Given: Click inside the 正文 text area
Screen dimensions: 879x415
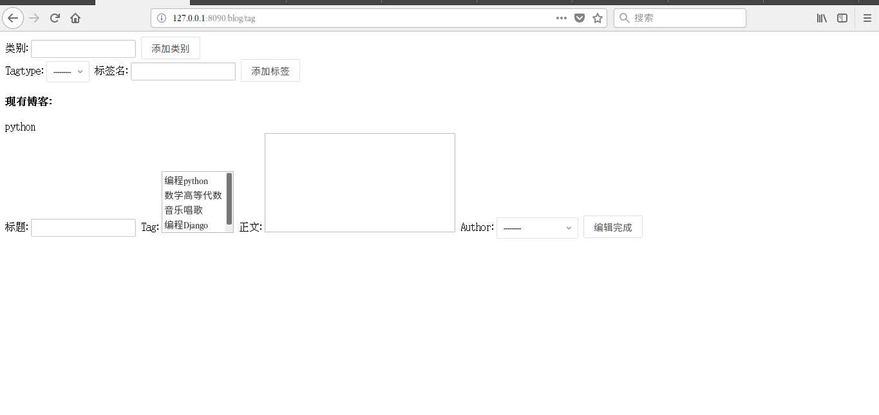Looking at the screenshot, I should tap(360, 183).
